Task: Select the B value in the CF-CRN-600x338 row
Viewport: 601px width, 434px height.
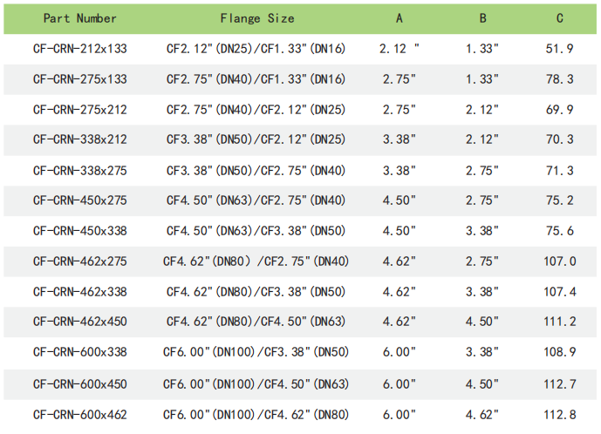Action: [x=481, y=352]
